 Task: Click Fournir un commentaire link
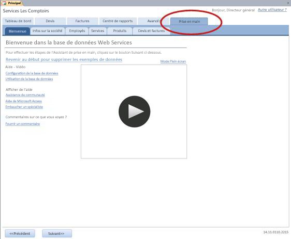(23, 124)
